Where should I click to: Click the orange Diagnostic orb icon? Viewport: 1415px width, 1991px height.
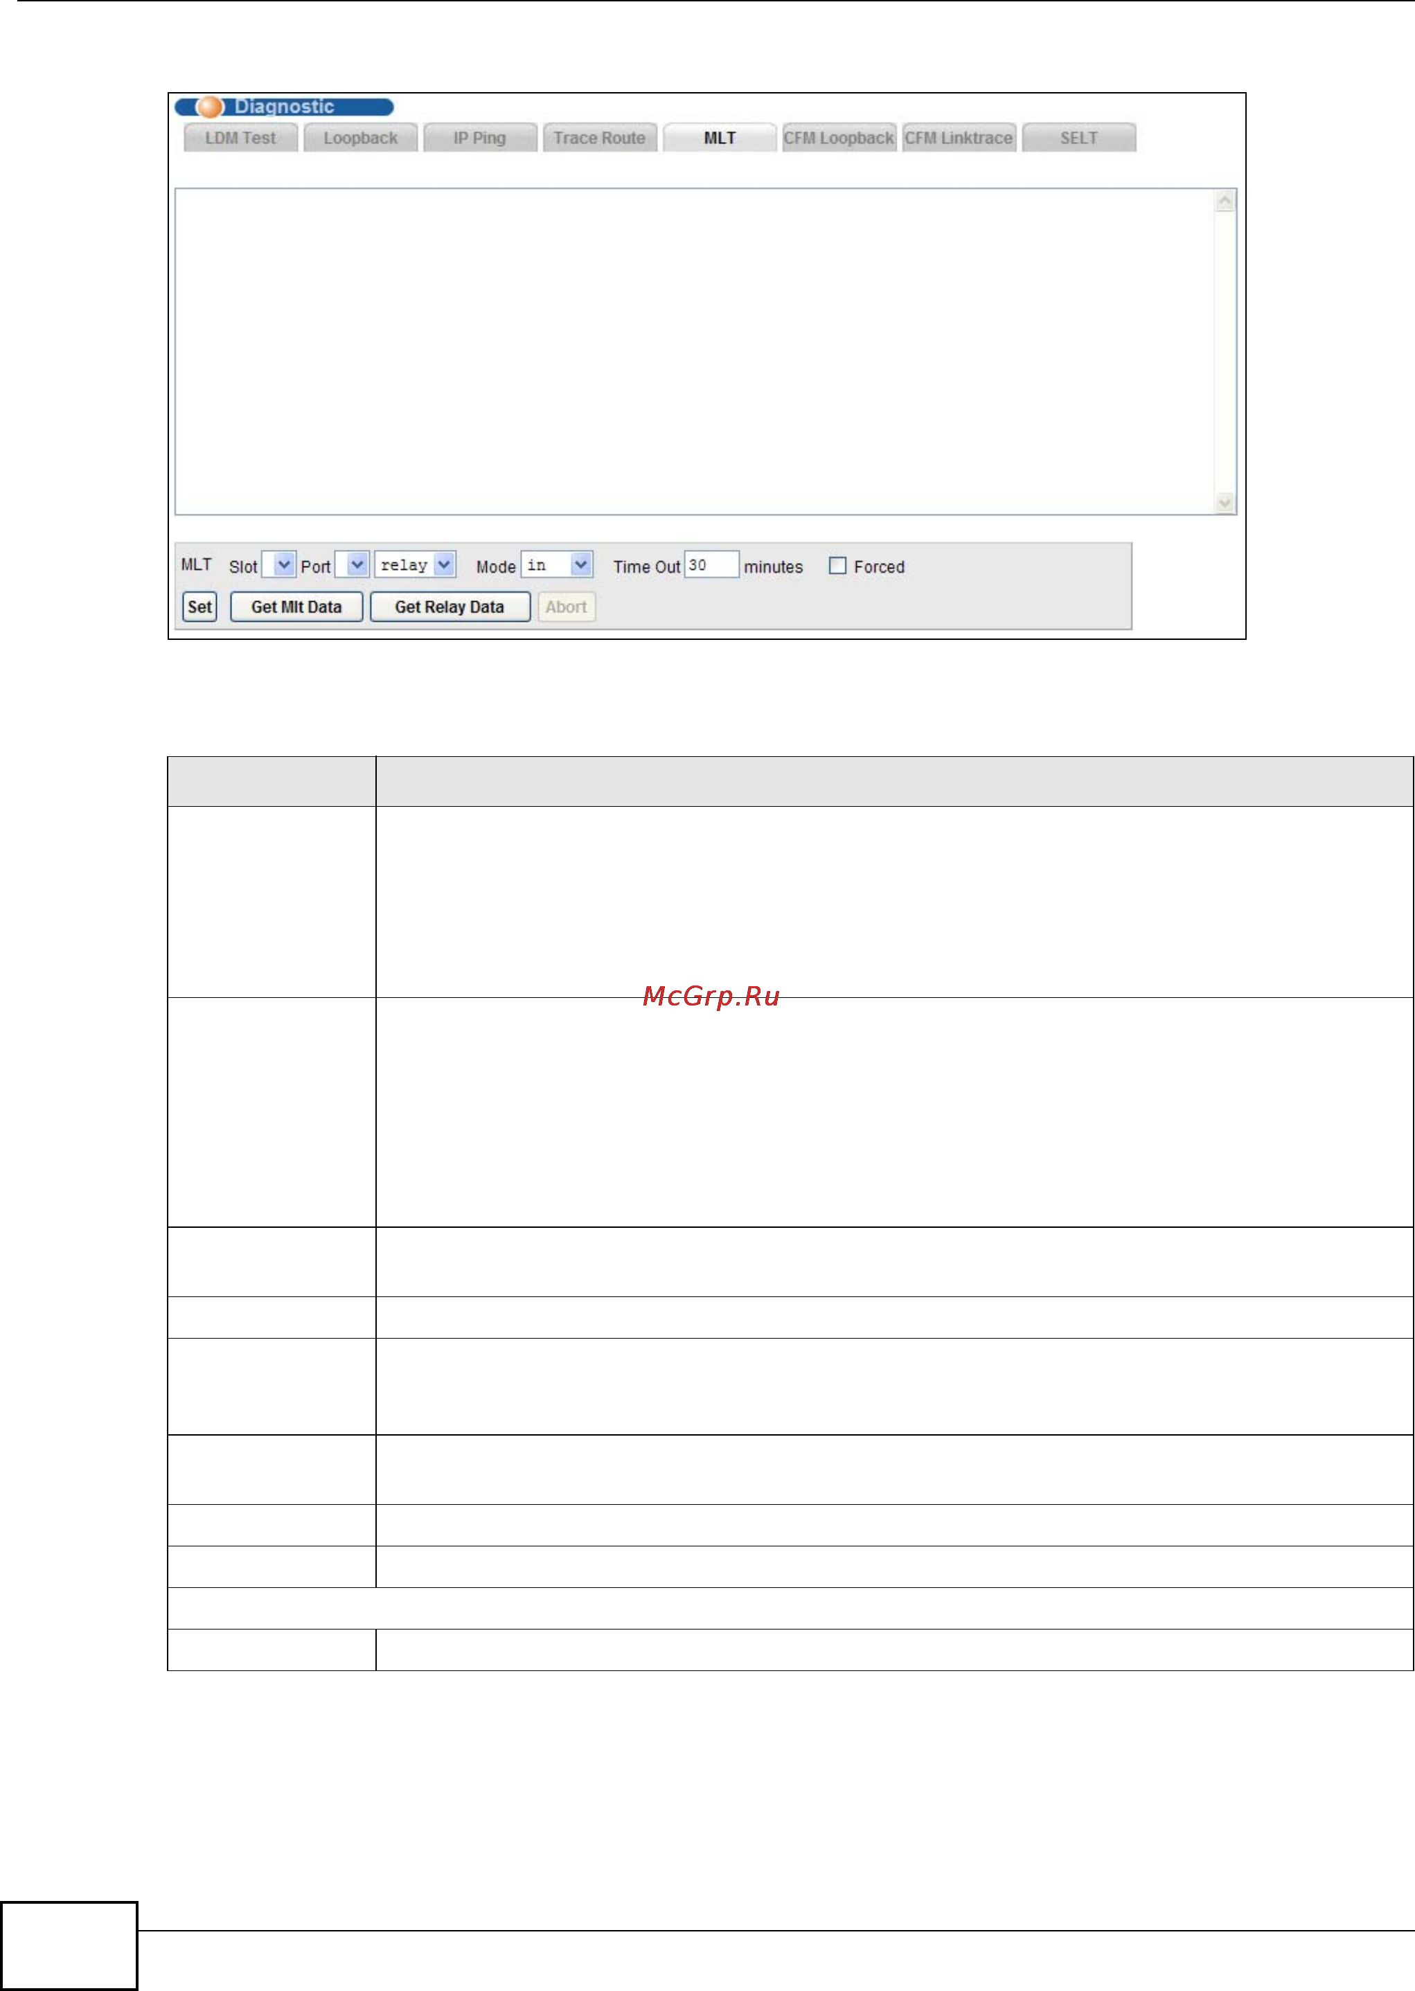coord(209,107)
